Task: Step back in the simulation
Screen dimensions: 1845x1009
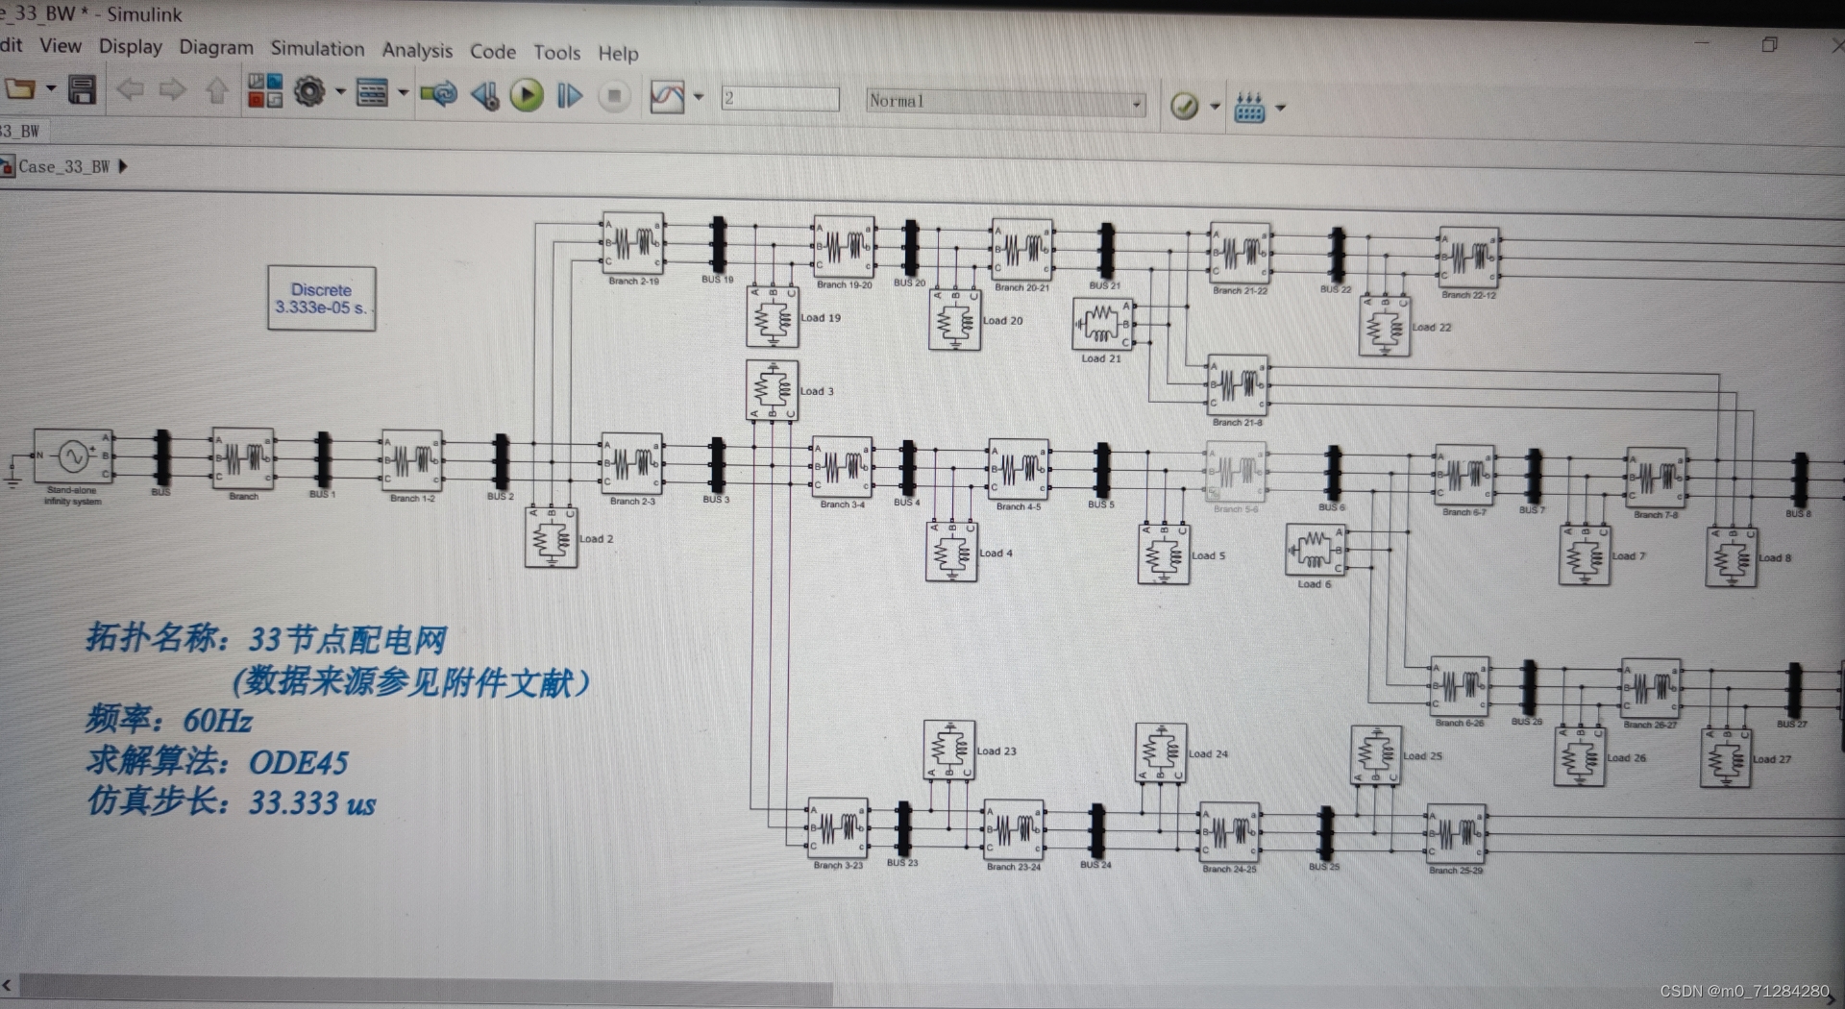Action: tap(485, 96)
